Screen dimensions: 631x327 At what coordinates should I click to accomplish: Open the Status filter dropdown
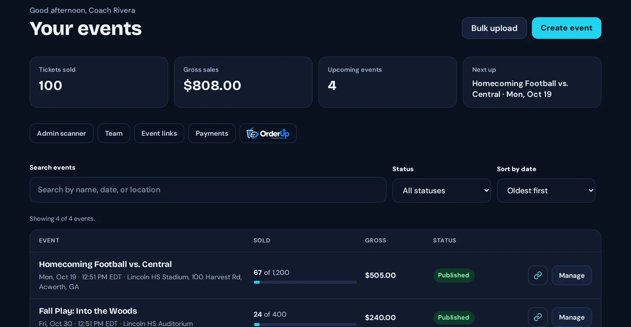click(442, 191)
